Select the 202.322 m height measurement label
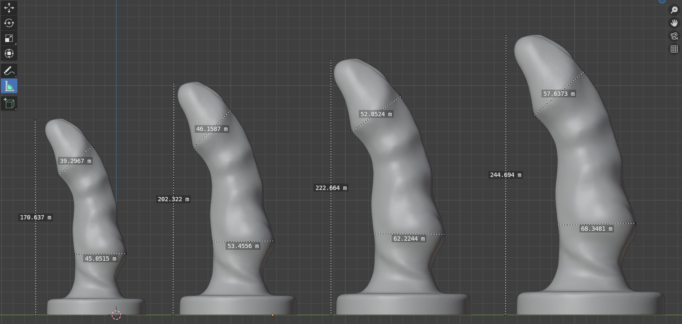Screen dimensions: 682x324 tap(173, 199)
